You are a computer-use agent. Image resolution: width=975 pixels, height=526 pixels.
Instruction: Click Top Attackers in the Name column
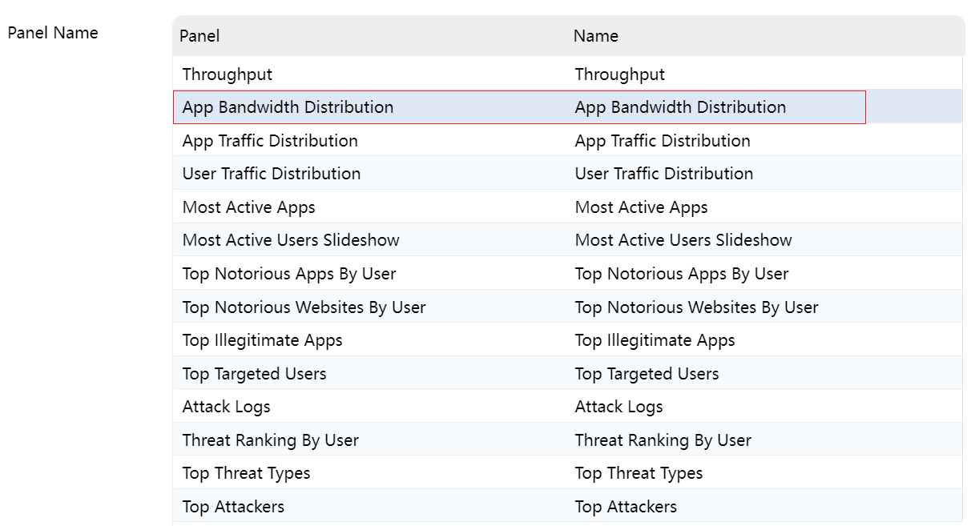tap(626, 507)
